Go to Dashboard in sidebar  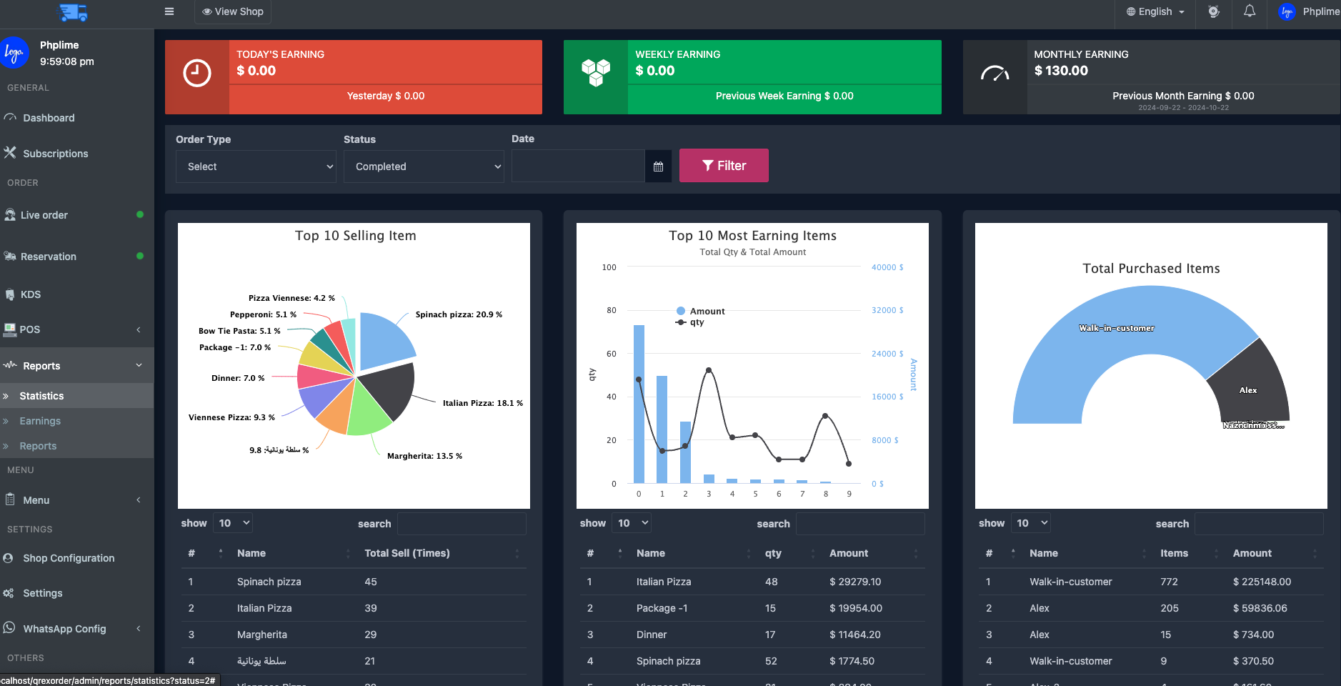click(49, 118)
